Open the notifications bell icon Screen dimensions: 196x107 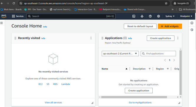point(142,16)
